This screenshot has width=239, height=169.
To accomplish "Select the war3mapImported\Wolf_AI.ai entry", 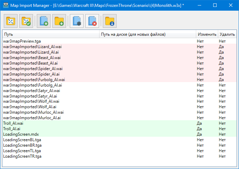I will click(x=120, y=107).
